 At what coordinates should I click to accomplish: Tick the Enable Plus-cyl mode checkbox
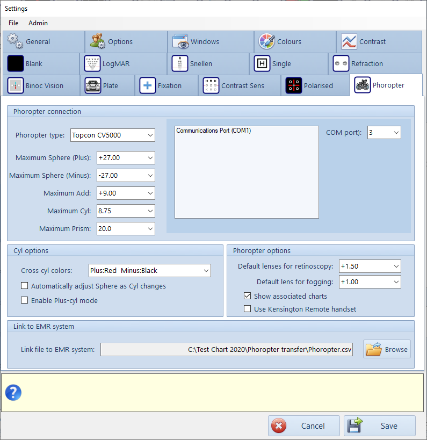coord(24,301)
